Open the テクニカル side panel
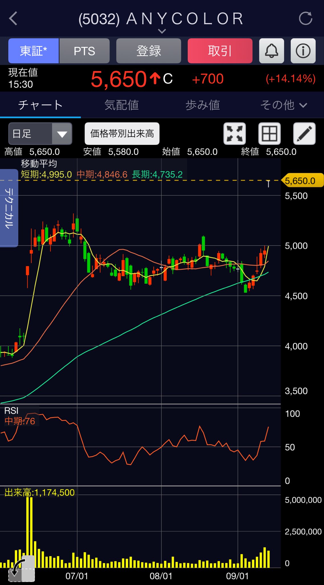Screen dimensions: 324x585 (9, 208)
